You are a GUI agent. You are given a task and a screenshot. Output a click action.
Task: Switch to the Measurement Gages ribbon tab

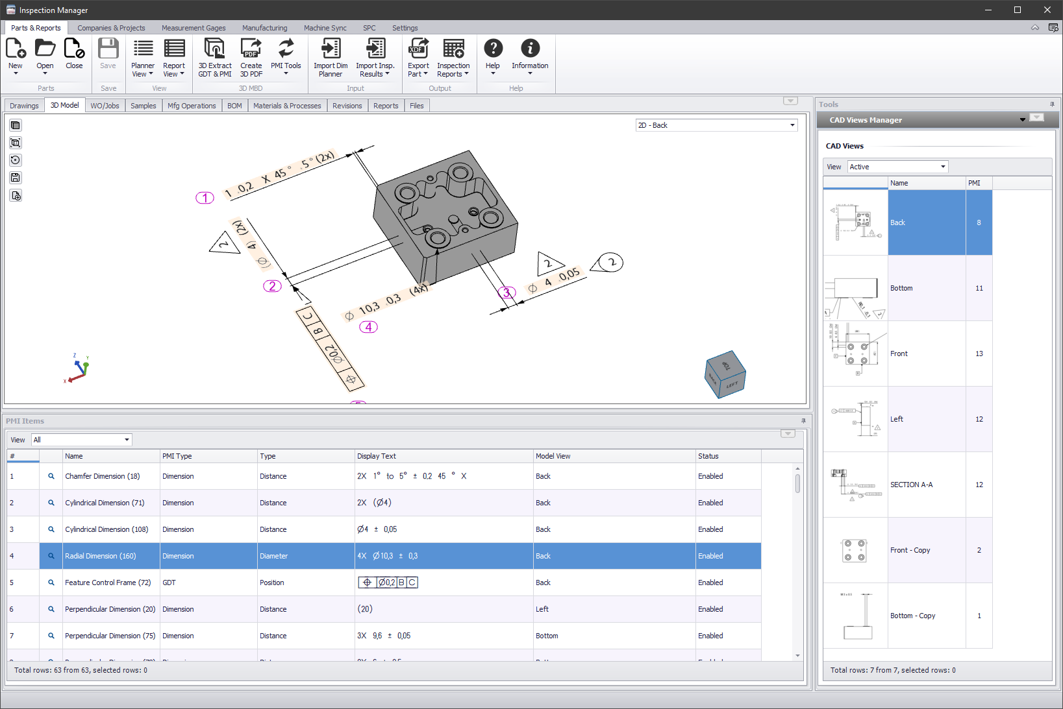point(194,28)
